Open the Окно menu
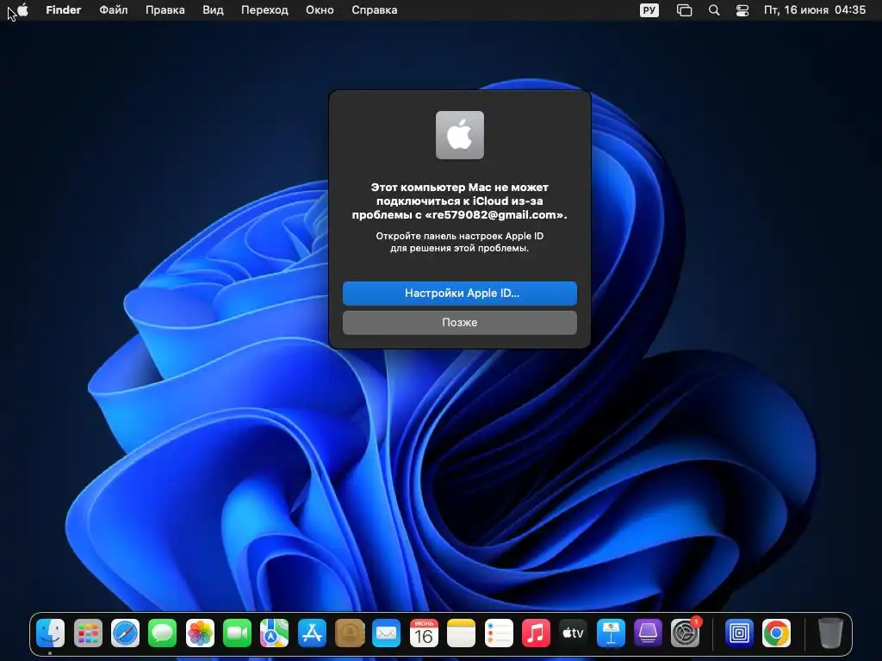This screenshot has width=882, height=661. click(x=320, y=10)
